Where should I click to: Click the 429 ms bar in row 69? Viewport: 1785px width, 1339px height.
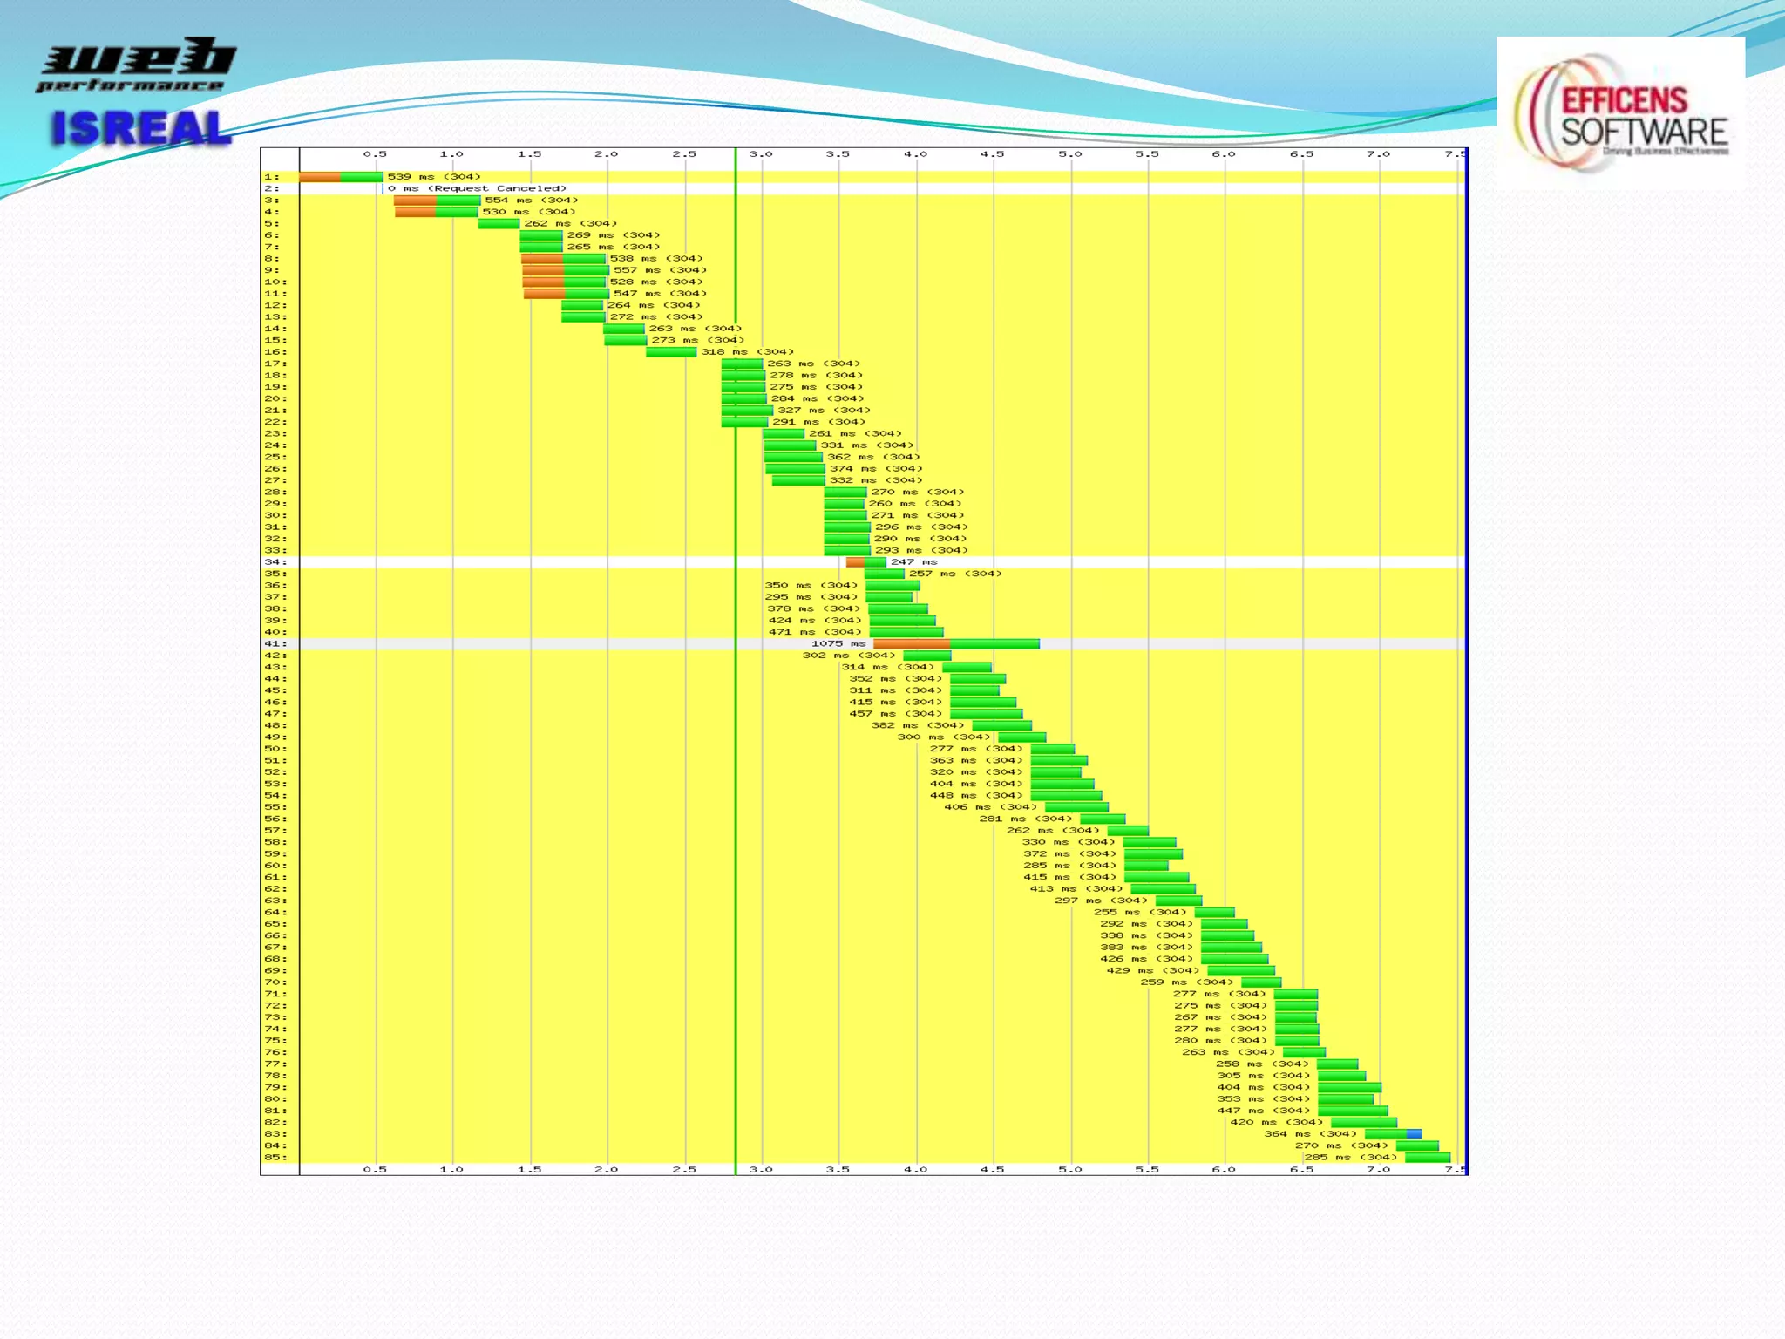1241,970
